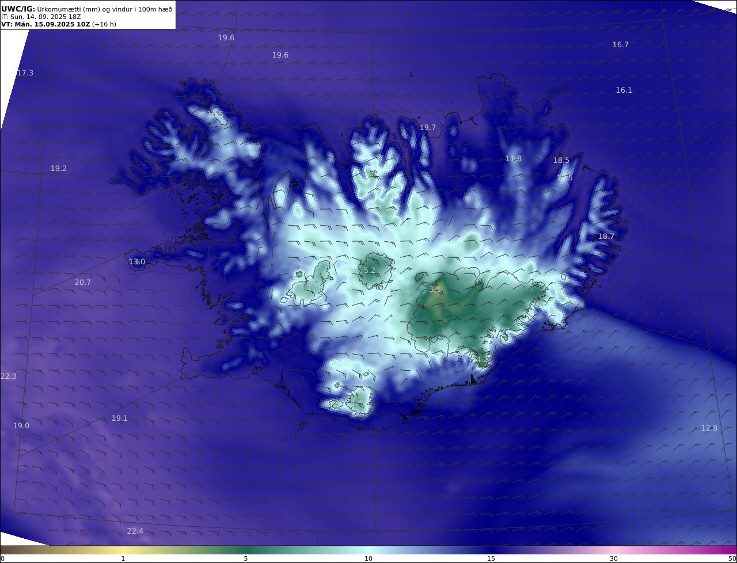
Task: Click the 22.3 value label
Action: tap(9, 376)
